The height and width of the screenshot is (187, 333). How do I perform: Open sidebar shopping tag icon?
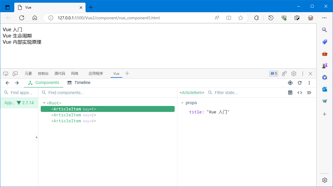point(324,42)
